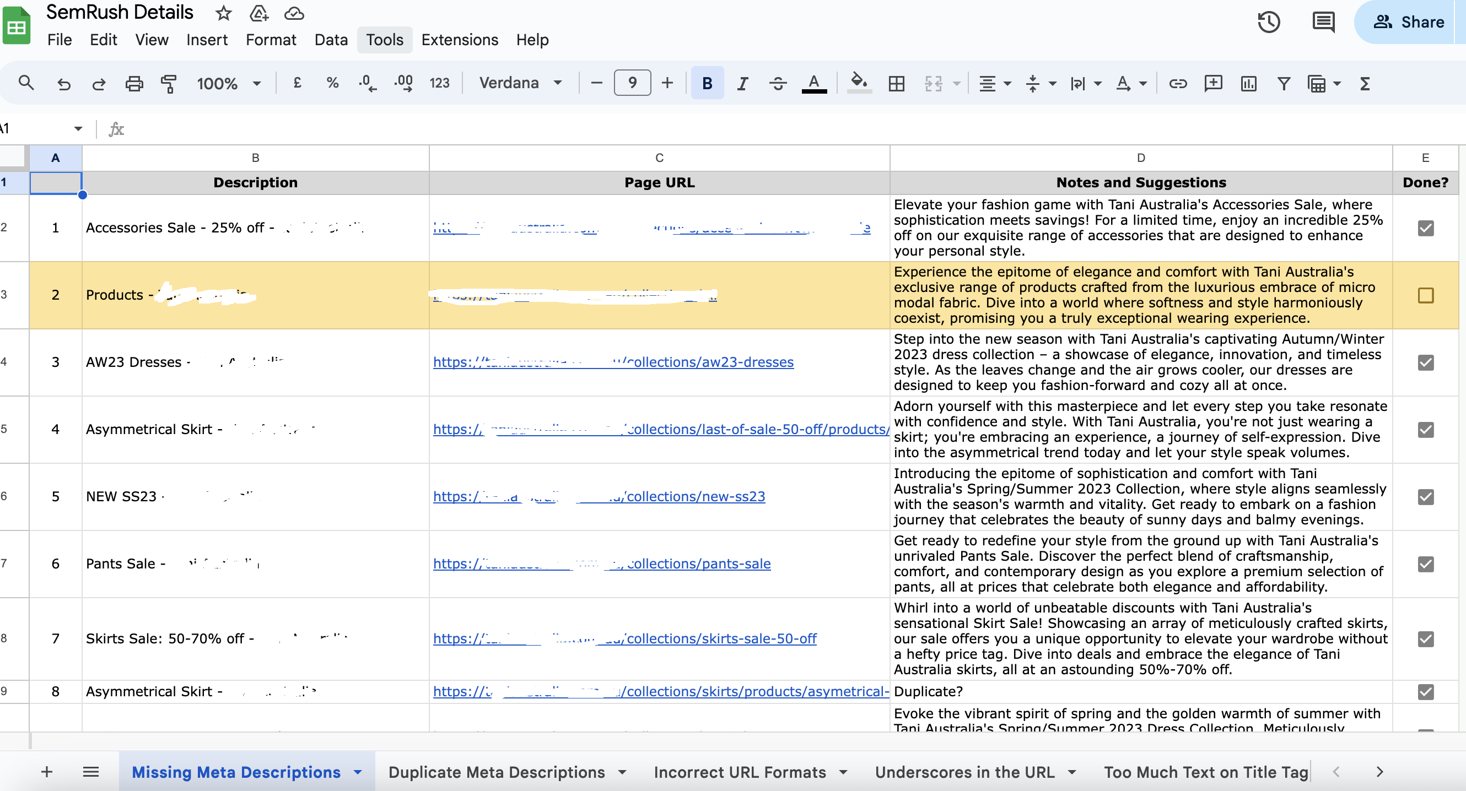Create a filter using funnel icon

point(1284,84)
